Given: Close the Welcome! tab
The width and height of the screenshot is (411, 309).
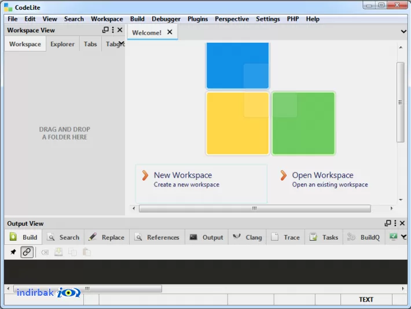Looking at the screenshot, I should pos(170,32).
